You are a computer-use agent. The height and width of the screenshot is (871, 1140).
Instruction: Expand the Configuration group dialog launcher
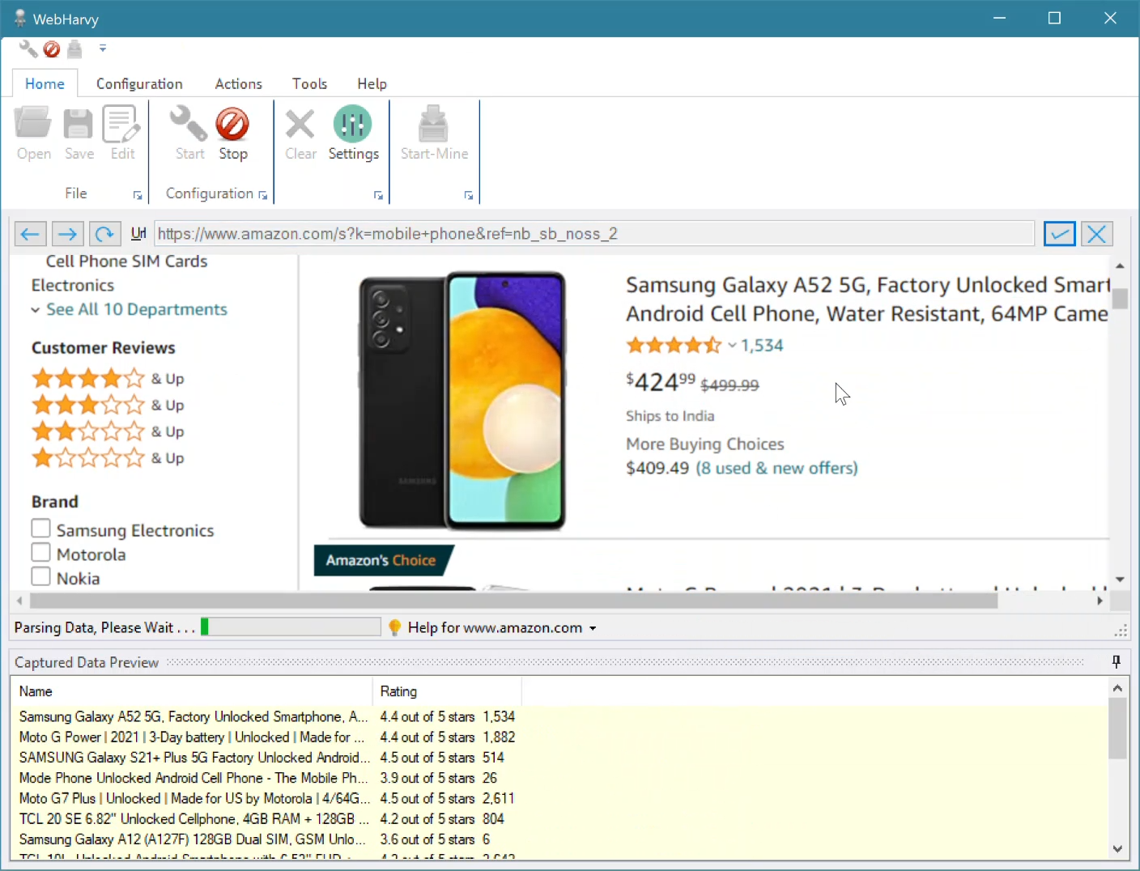[x=262, y=195]
